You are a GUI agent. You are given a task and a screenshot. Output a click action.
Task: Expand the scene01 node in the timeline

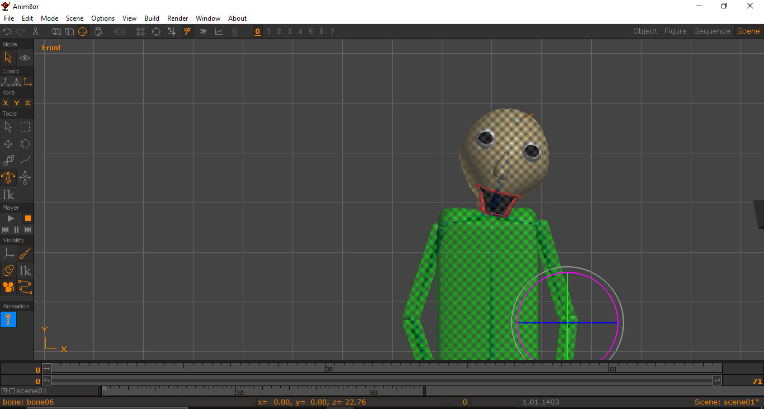4,391
